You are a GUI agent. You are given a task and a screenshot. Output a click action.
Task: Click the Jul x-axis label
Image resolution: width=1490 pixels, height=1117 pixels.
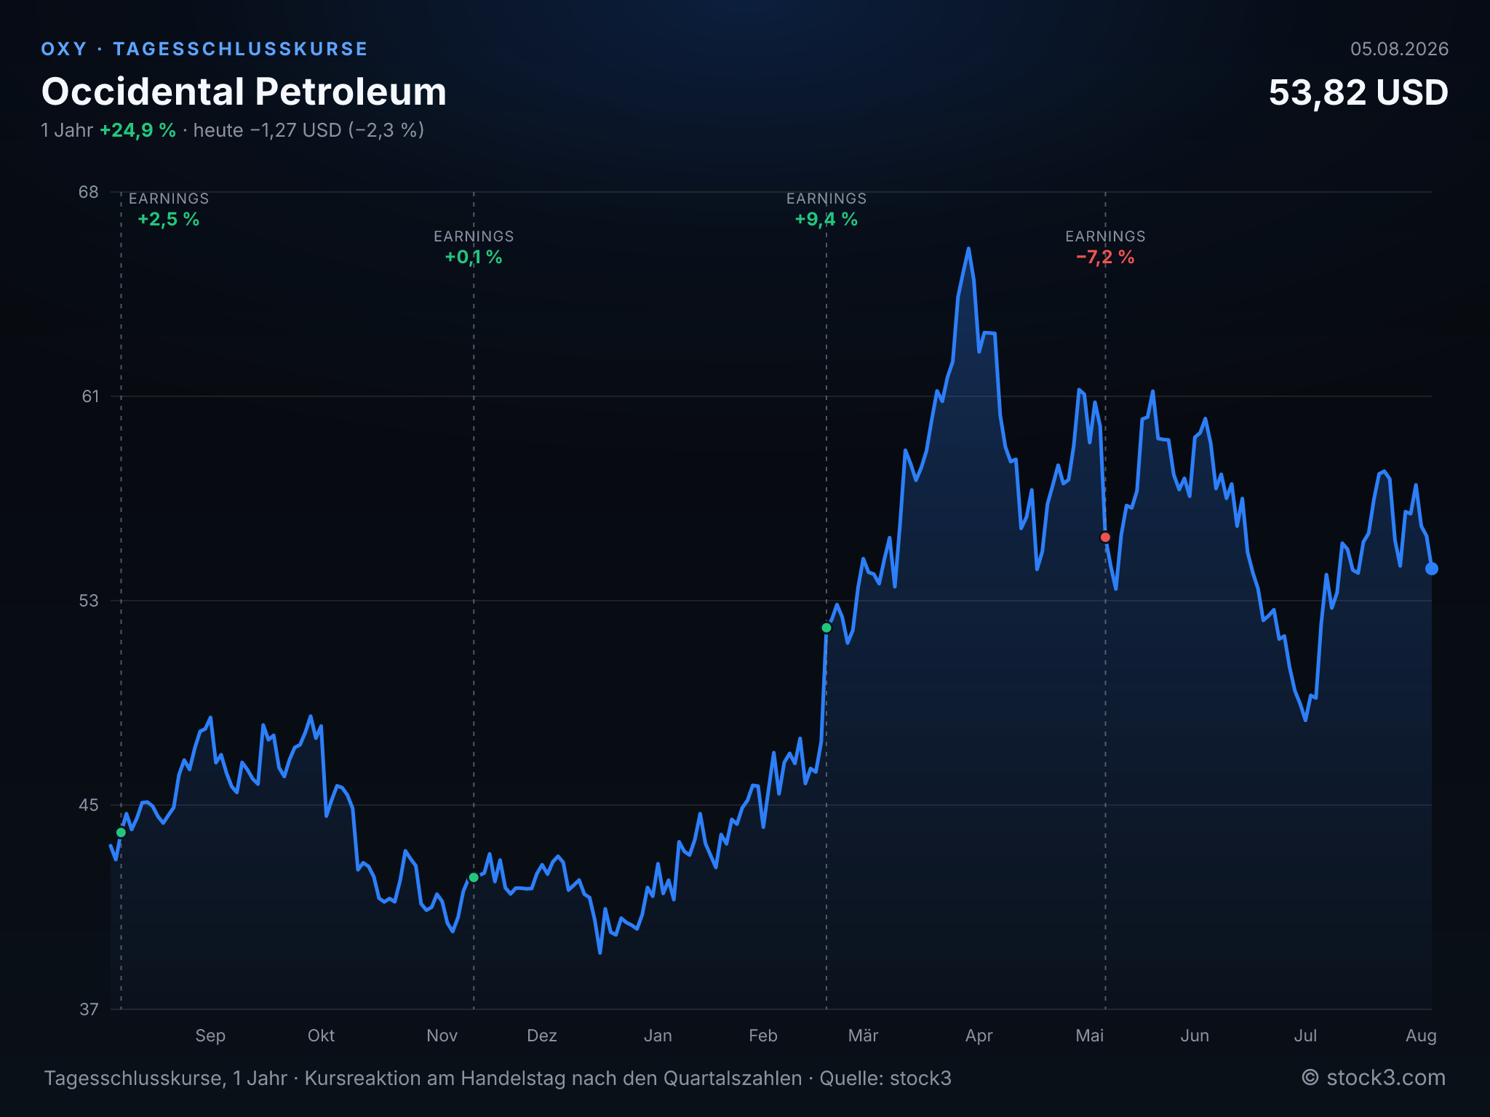tap(1305, 1036)
